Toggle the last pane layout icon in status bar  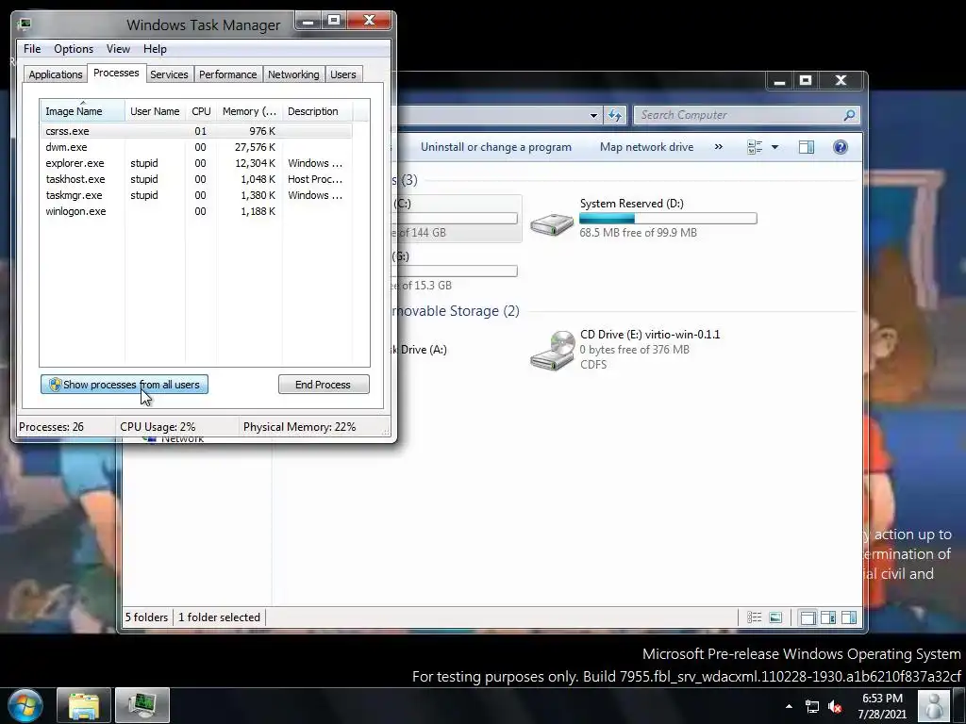pyautogui.click(x=849, y=617)
